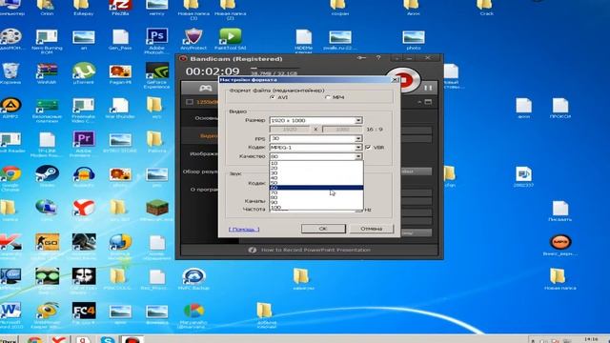Screen dimensions: 610x343
Task: Collapse the Качество quality dropdown arrow
Action: (x=358, y=156)
